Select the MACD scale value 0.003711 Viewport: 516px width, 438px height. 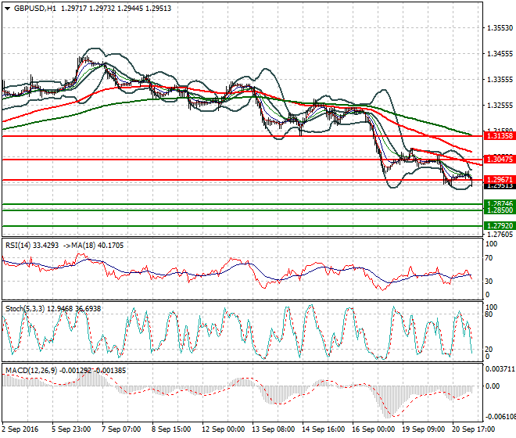[500, 369]
